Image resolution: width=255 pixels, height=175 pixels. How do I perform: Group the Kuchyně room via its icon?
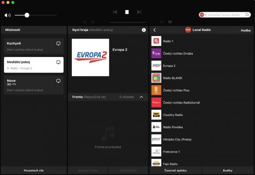pyautogui.click(x=58, y=44)
